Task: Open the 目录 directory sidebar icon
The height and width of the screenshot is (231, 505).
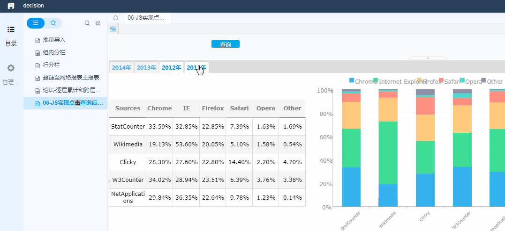Action: pyautogui.click(x=11, y=29)
